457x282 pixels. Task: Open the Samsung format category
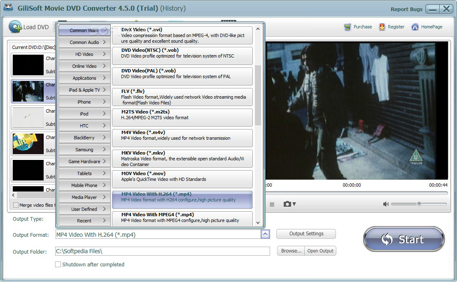click(x=84, y=150)
